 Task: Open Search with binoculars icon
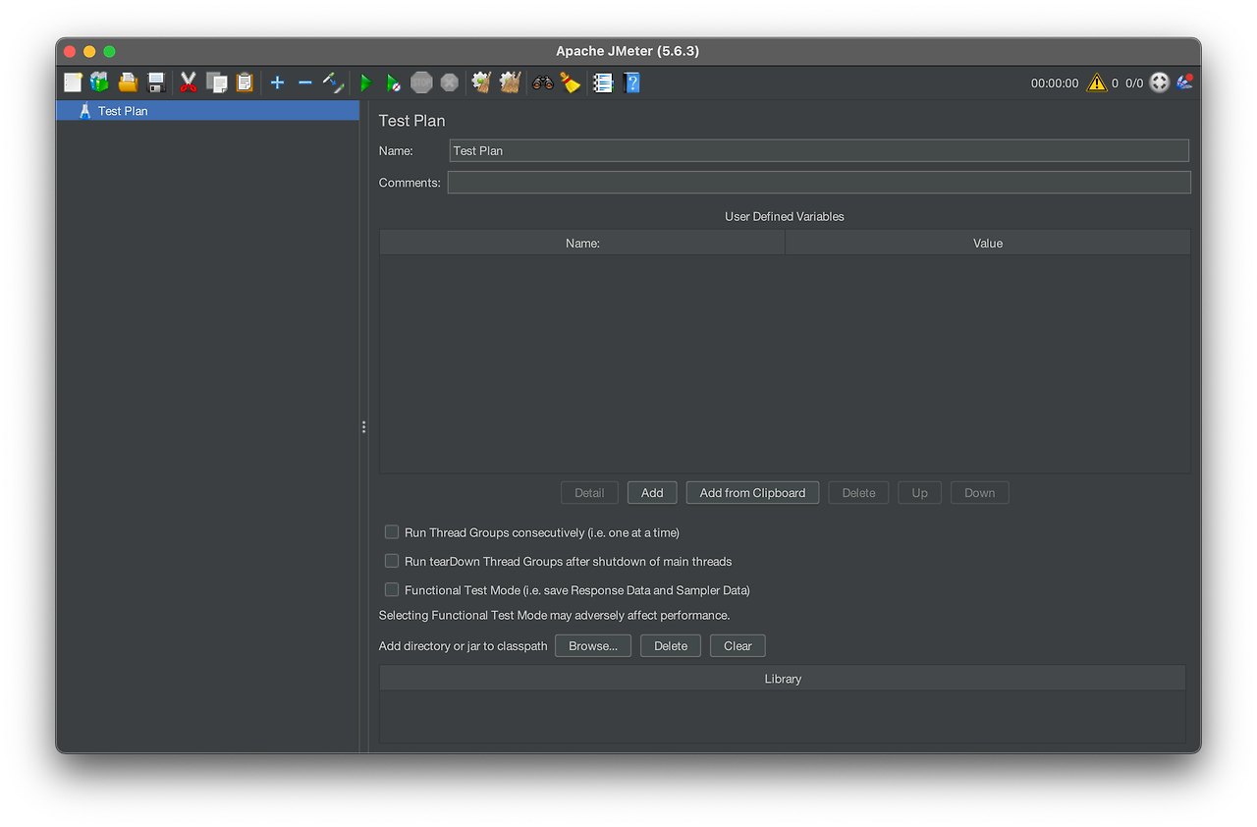pyautogui.click(x=542, y=83)
